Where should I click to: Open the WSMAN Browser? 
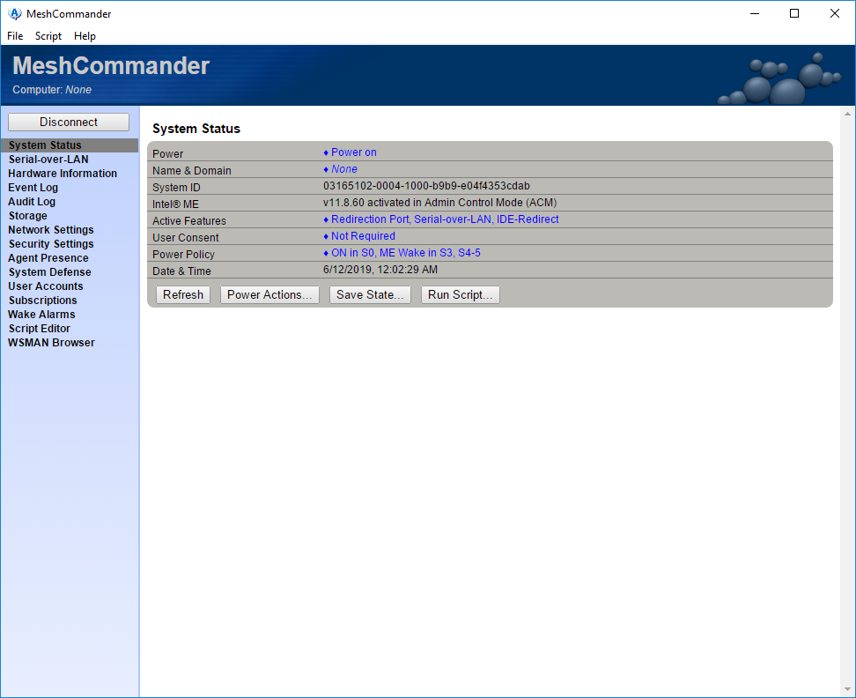click(x=51, y=343)
